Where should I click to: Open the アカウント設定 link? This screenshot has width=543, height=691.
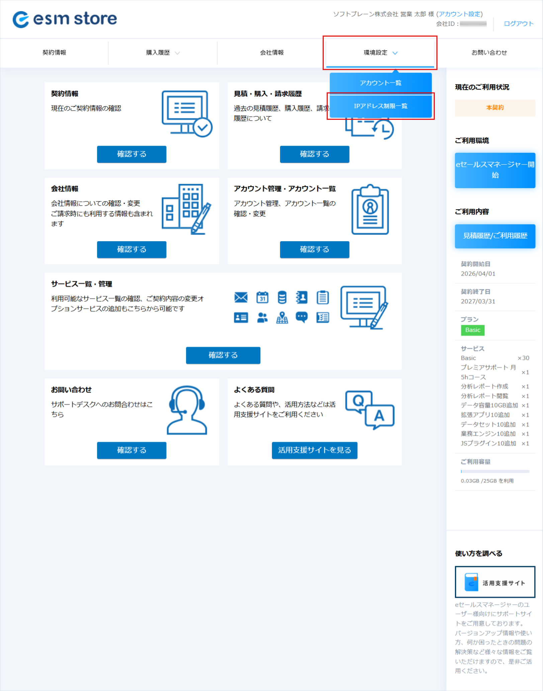coord(460,14)
